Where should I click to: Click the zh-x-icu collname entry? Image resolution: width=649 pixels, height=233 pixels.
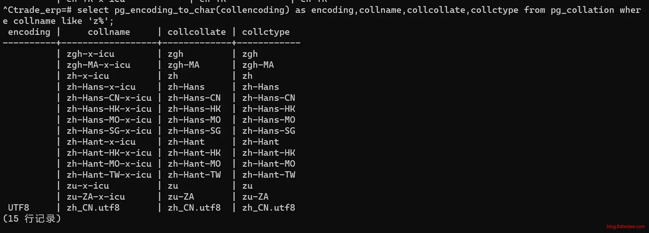[88, 76]
